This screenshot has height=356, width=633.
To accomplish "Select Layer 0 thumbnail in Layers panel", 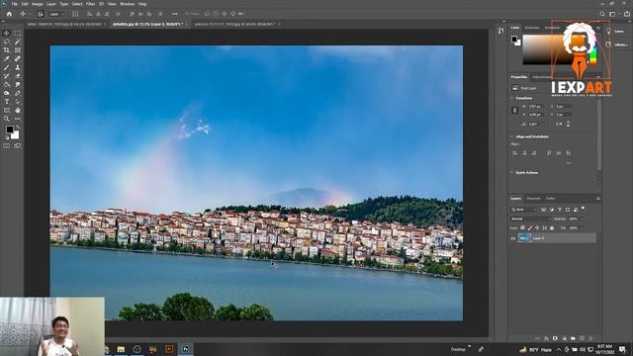I will point(524,238).
